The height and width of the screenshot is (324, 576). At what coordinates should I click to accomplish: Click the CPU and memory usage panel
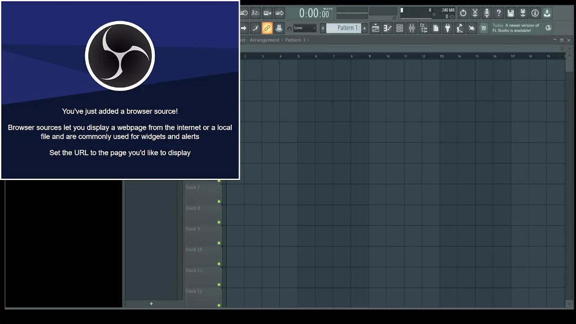427,13
